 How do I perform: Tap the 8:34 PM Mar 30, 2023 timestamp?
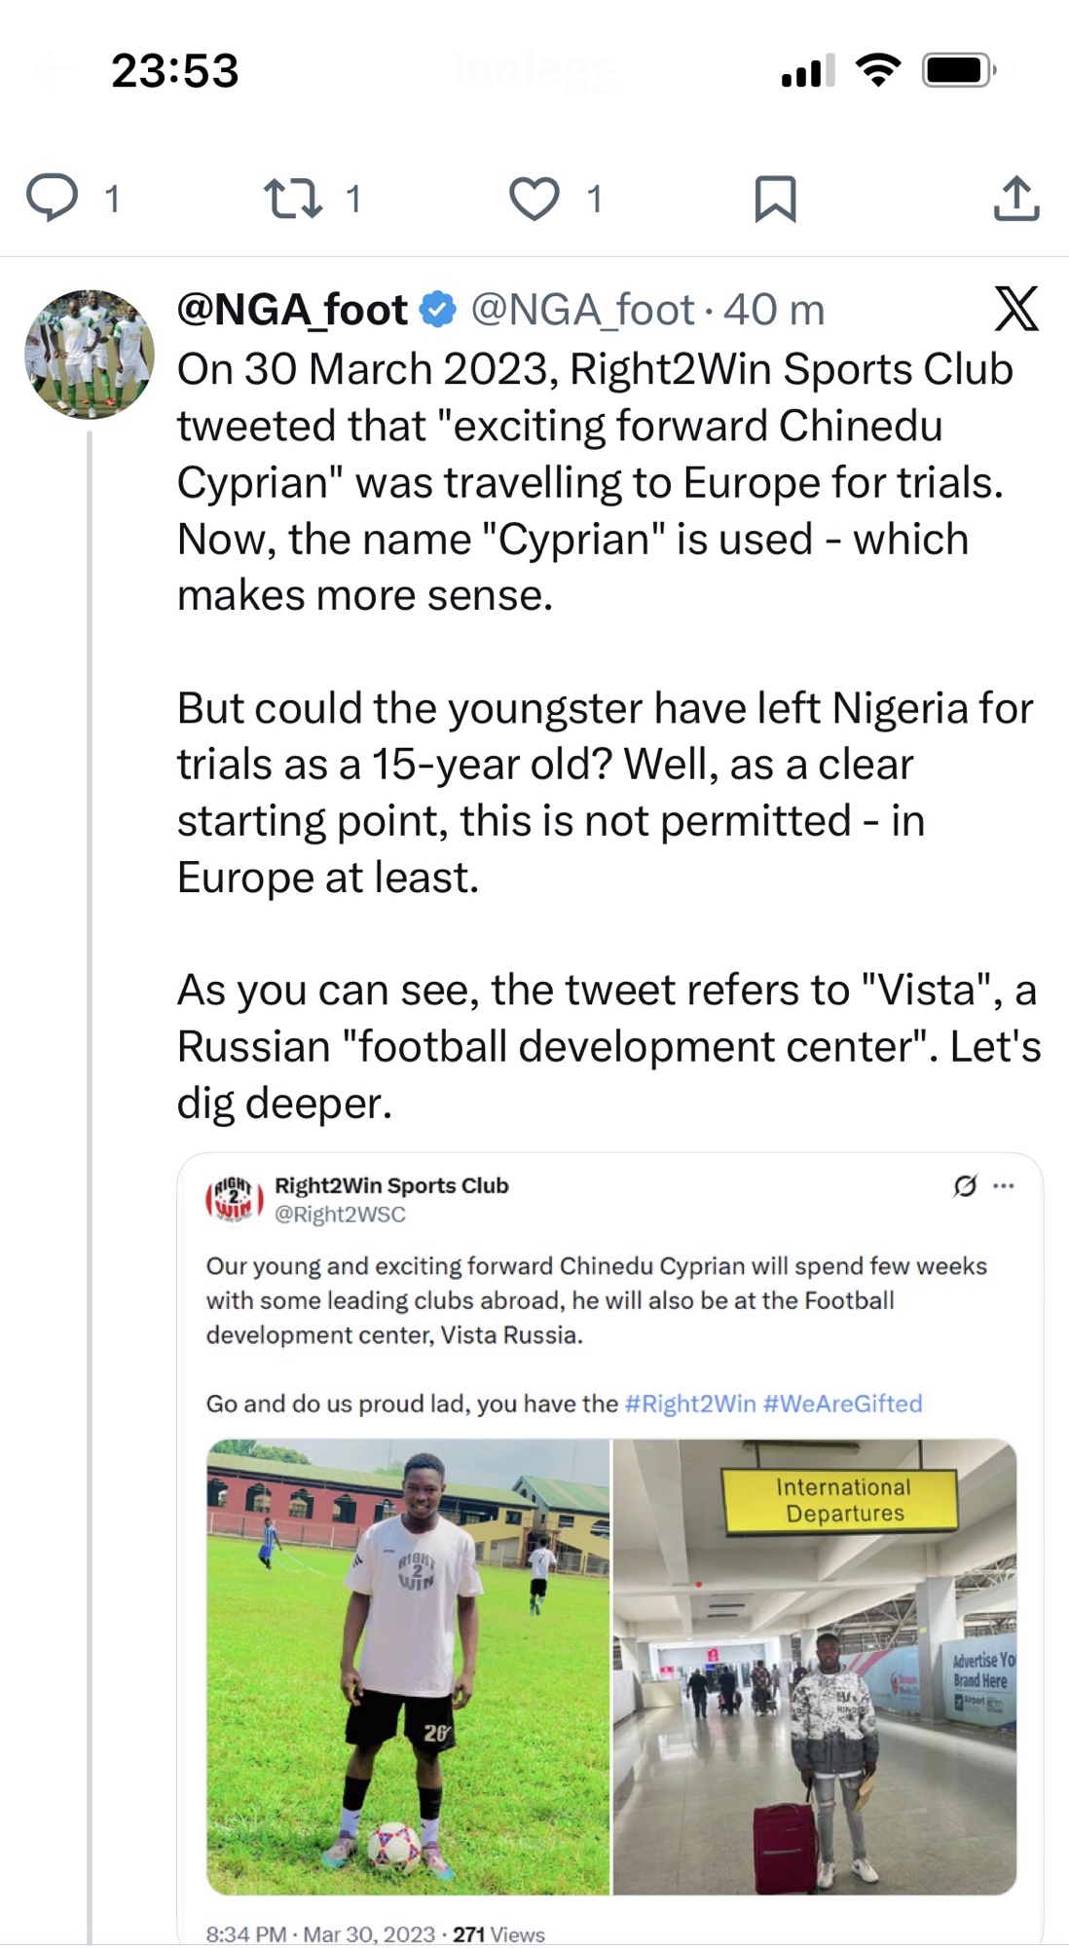click(x=320, y=1933)
